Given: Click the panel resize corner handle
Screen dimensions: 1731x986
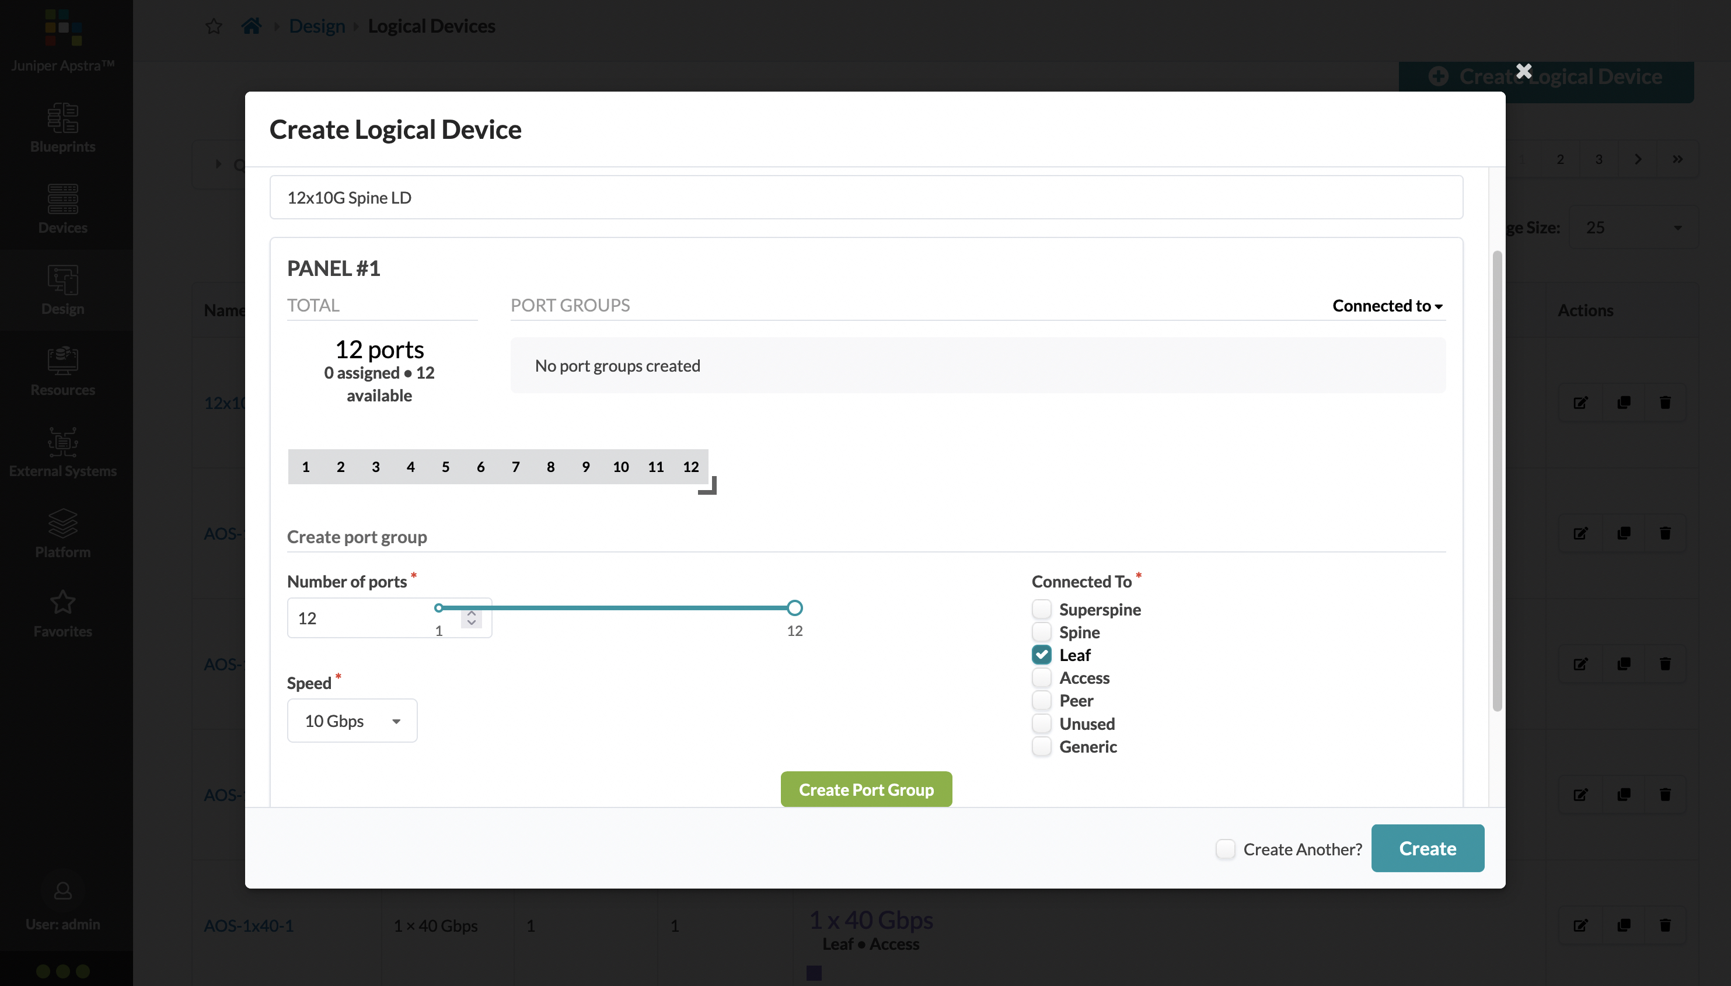Looking at the screenshot, I should click(x=708, y=485).
